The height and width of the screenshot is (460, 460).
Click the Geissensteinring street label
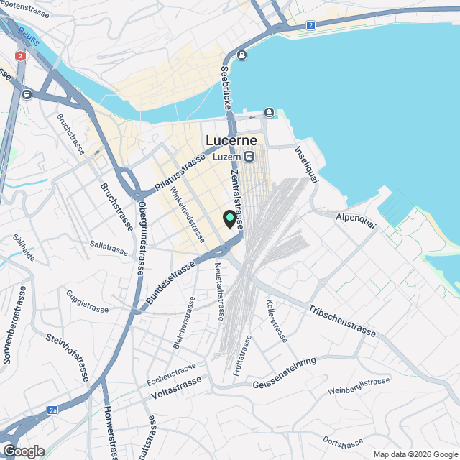click(285, 372)
